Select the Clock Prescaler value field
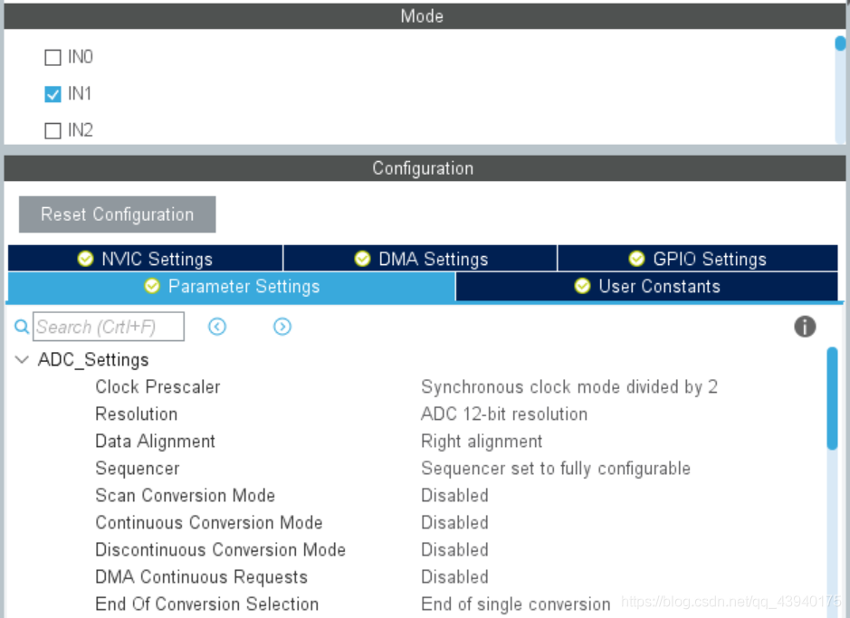The width and height of the screenshot is (850, 618). pyautogui.click(x=569, y=387)
